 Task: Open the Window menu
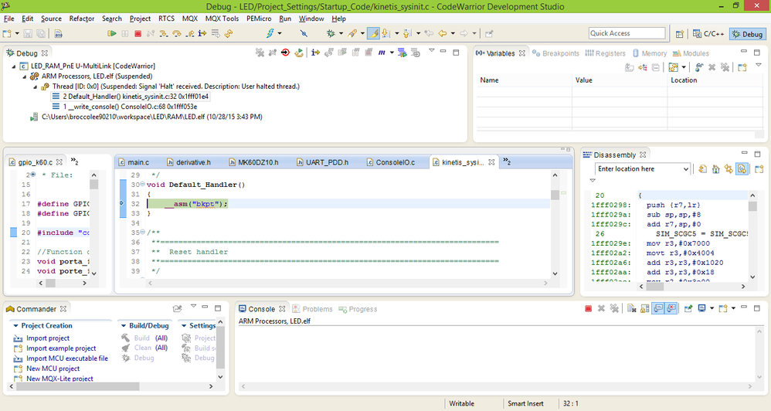311,19
